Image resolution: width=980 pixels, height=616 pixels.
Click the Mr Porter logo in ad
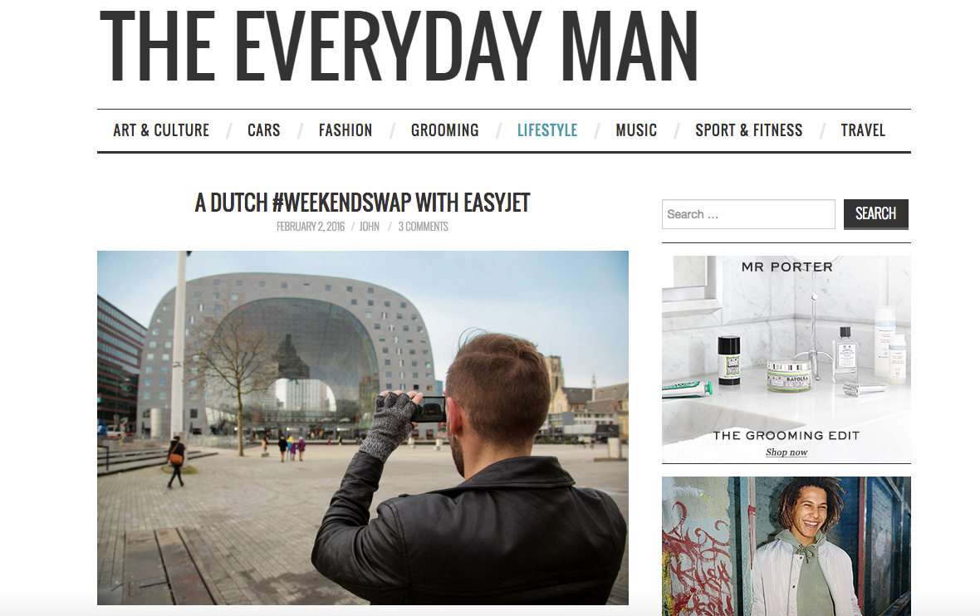[786, 266]
